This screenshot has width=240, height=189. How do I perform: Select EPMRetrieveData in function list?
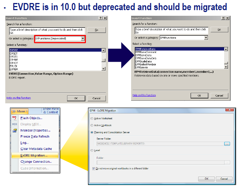(x=180, y=49)
